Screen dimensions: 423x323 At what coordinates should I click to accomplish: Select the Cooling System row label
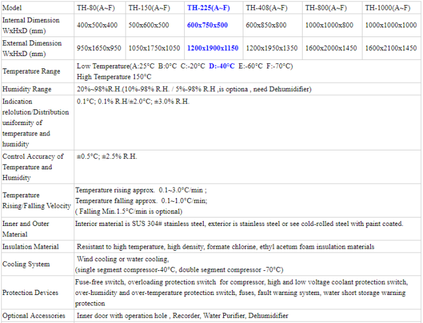26,264
